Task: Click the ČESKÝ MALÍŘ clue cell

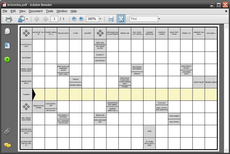Action: pos(199,82)
